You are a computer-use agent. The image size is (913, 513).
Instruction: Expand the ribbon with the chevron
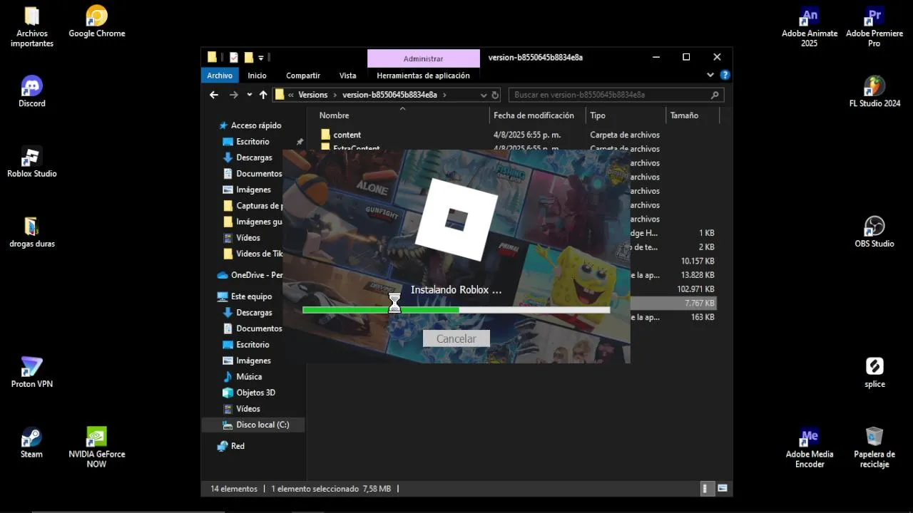click(710, 75)
